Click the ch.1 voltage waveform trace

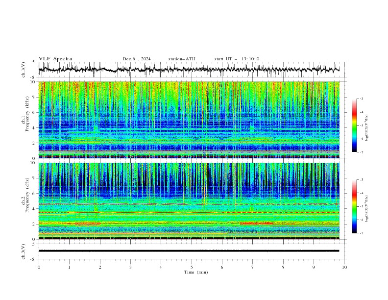[x=189, y=70]
